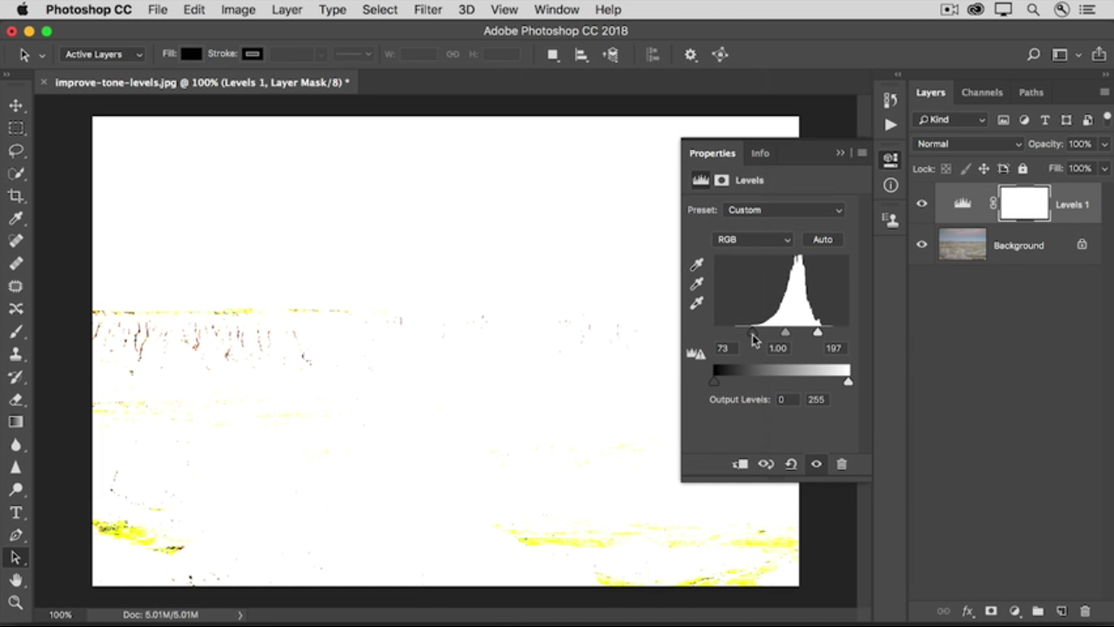Select the Lasso tool
1114x627 pixels.
pyautogui.click(x=16, y=151)
